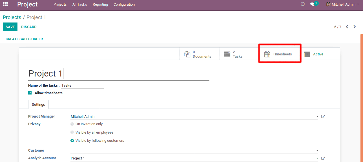Click Analytic Account field Project 1
The image size is (363, 162).
tap(194, 158)
